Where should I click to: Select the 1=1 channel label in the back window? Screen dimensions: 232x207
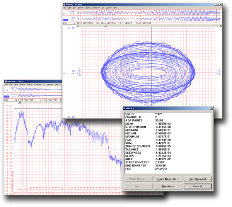[6, 90]
